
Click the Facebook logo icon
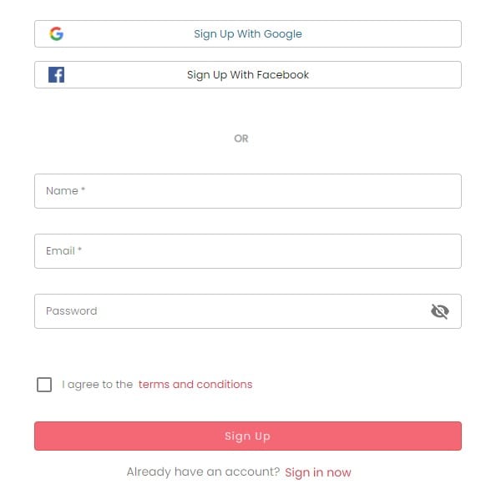pyautogui.click(x=57, y=75)
